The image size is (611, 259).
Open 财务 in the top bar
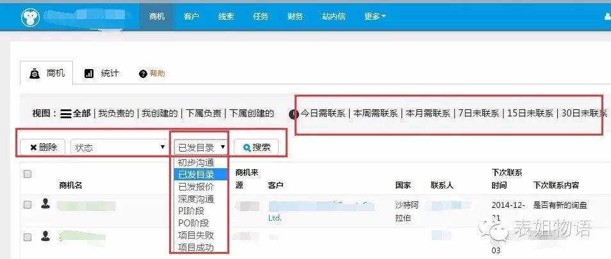[x=295, y=17]
